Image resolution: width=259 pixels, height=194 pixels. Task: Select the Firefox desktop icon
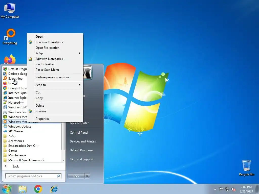[10, 59]
